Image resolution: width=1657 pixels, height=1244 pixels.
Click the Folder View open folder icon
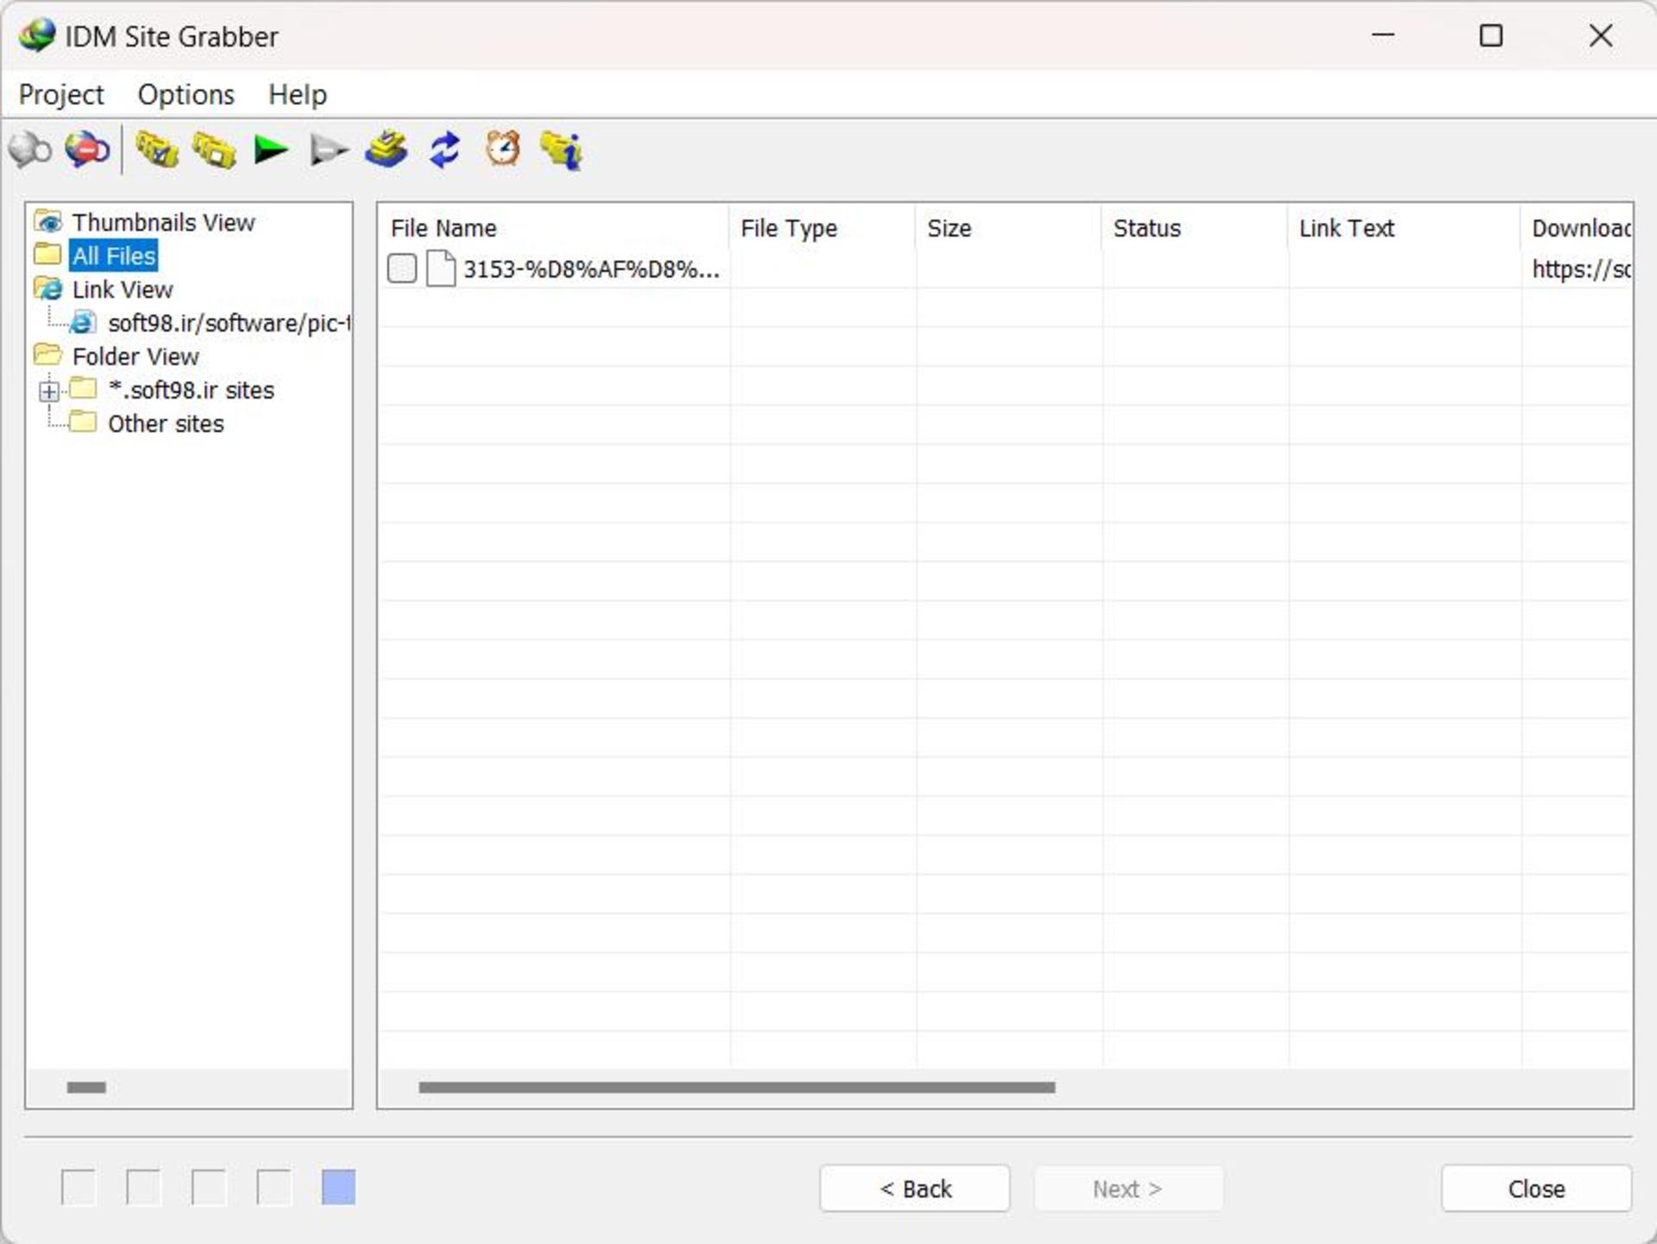[x=47, y=355]
